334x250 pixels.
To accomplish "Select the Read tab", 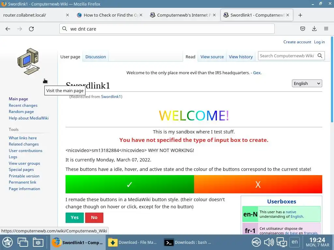I will [190, 57].
